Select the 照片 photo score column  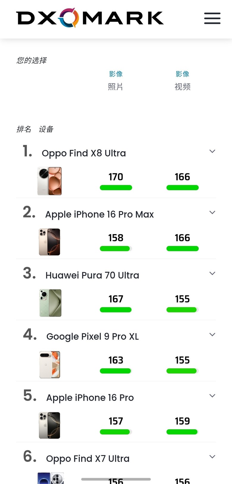coord(116,87)
